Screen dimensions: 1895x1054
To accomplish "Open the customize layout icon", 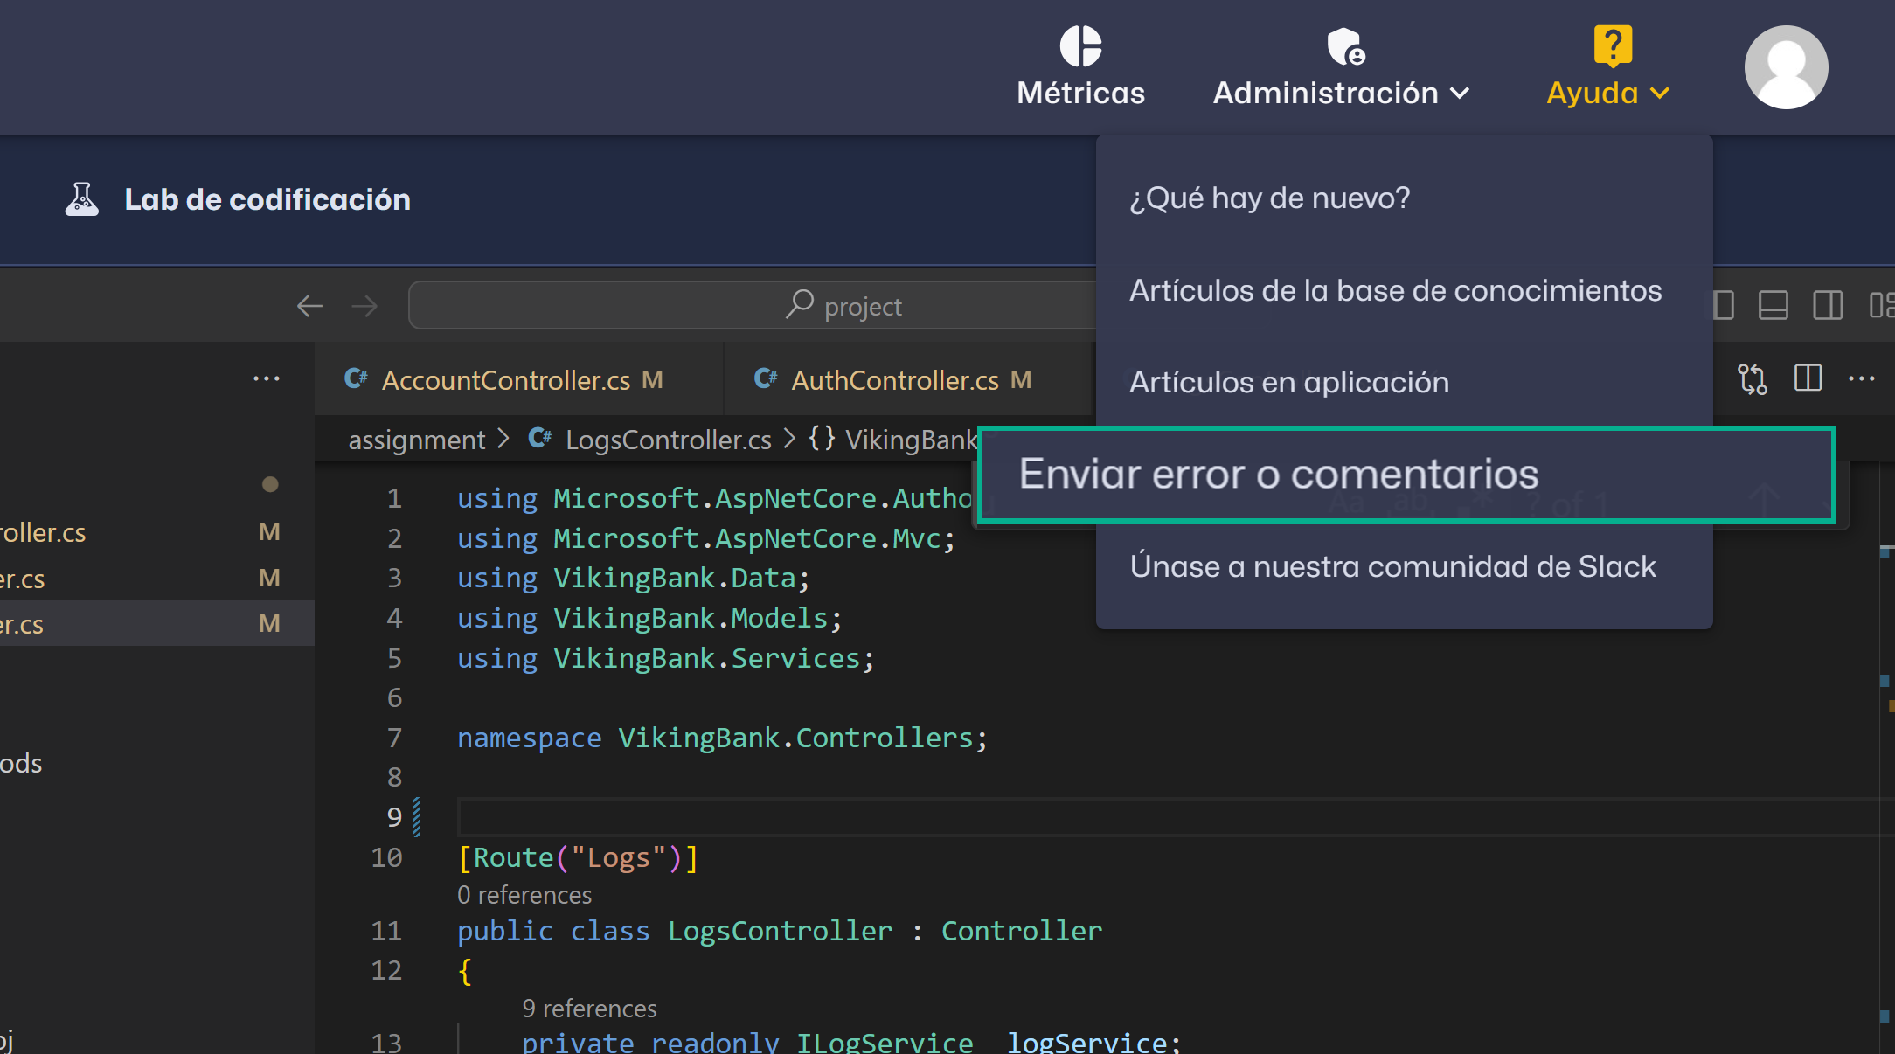I will coord(1882,306).
